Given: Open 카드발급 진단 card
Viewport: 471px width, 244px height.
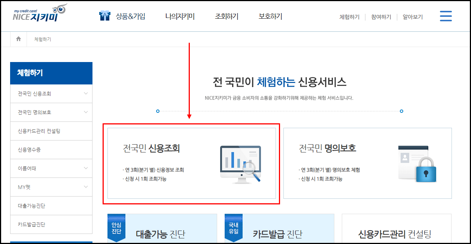Looking at the screenshot, I should coord(279,228).
